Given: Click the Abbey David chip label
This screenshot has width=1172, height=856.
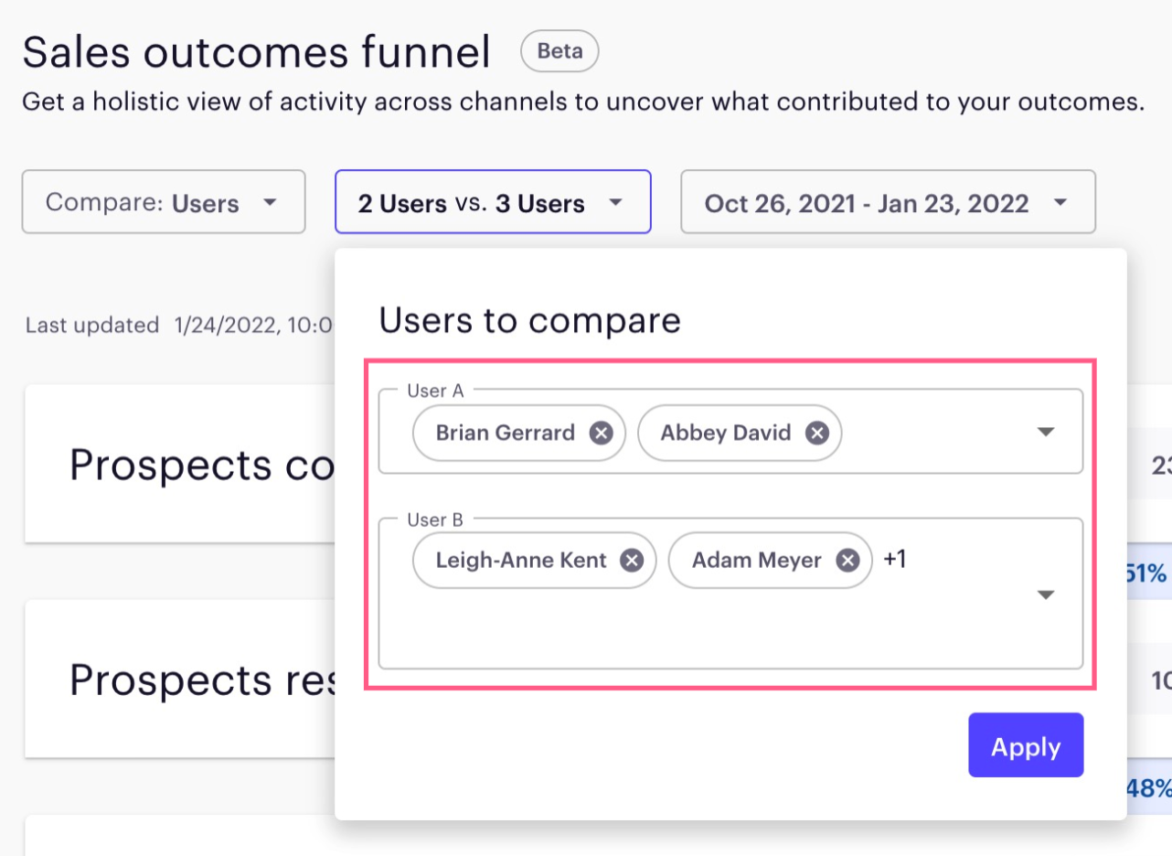Looking at the screenshot, I should coord(725,433).
